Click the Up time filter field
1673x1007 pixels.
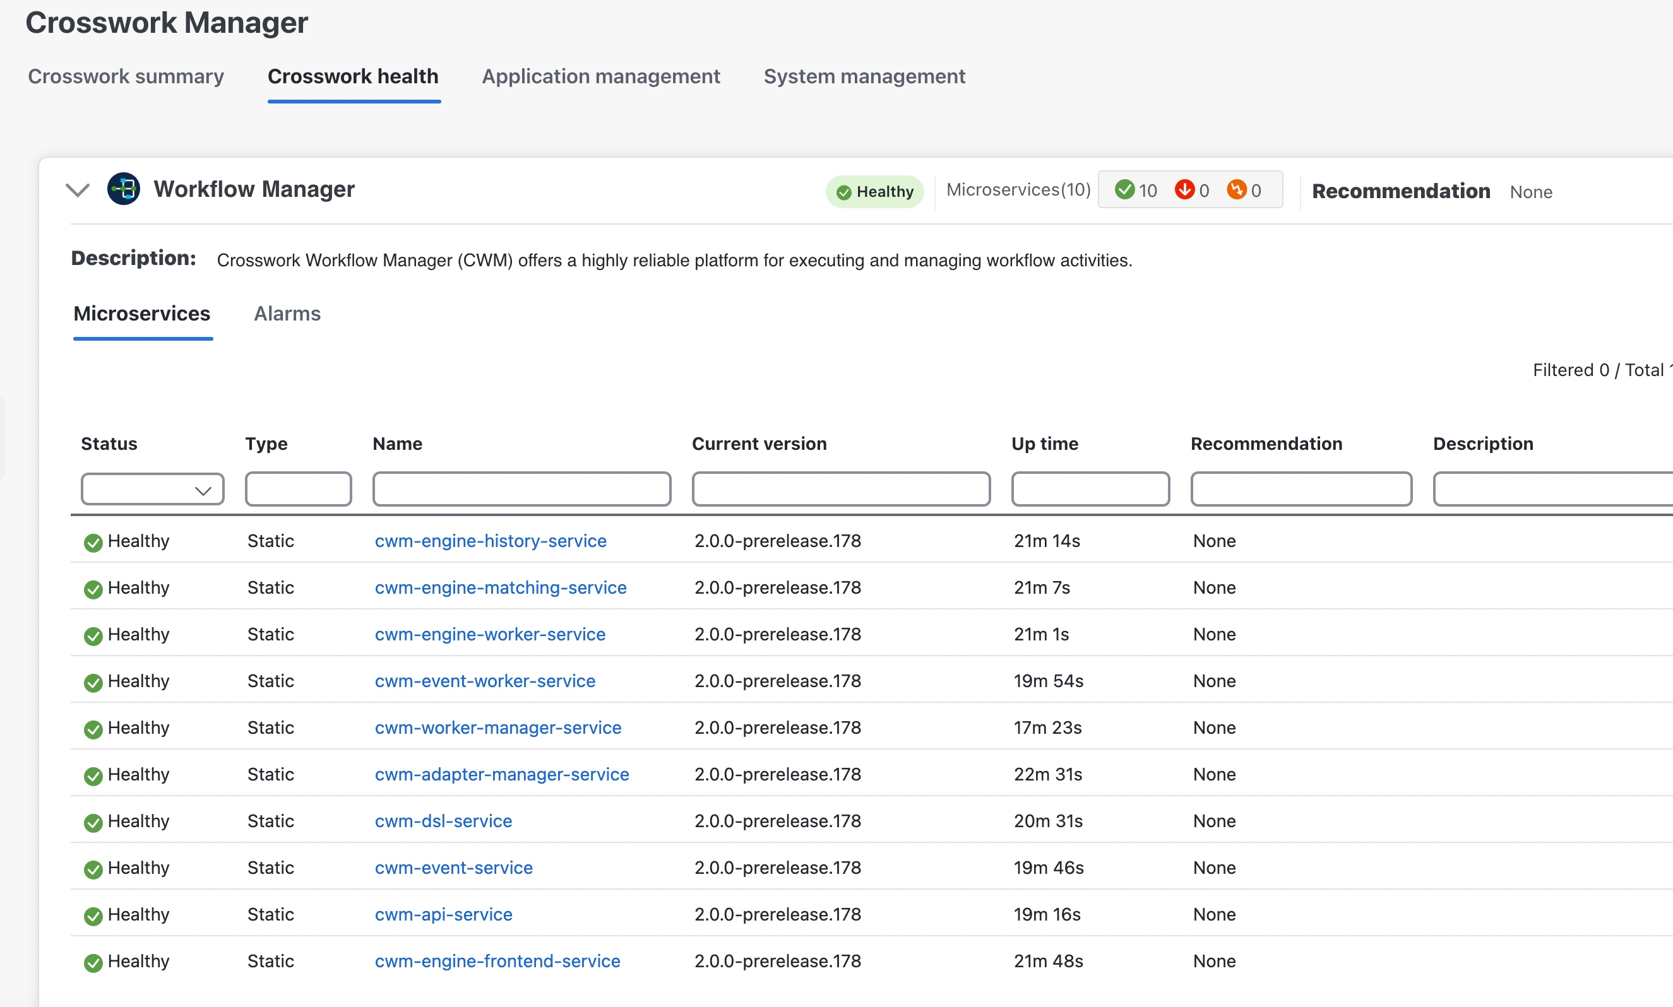click(1090, 489)
